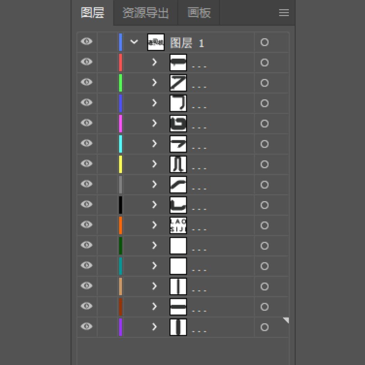The height and width of the screenshot is (365, 365).
Task: Click target circle on black-coded sublayer
Action: click(x=264, y=205)
